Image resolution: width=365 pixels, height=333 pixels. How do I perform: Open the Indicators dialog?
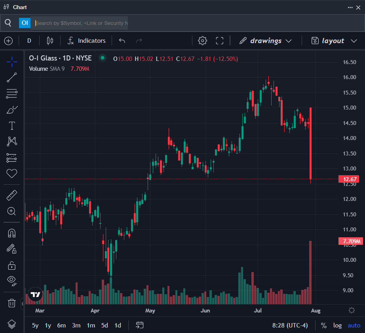point(86,41)
